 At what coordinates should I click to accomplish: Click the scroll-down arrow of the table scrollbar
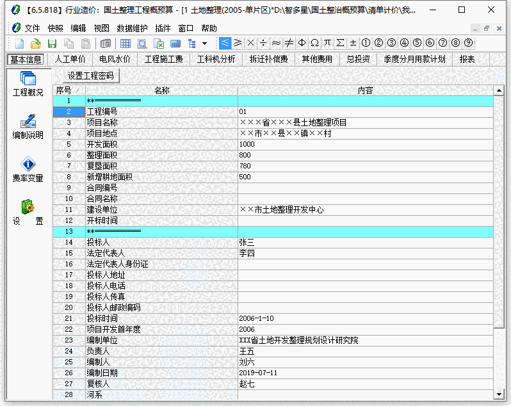(x=499, y=394)
